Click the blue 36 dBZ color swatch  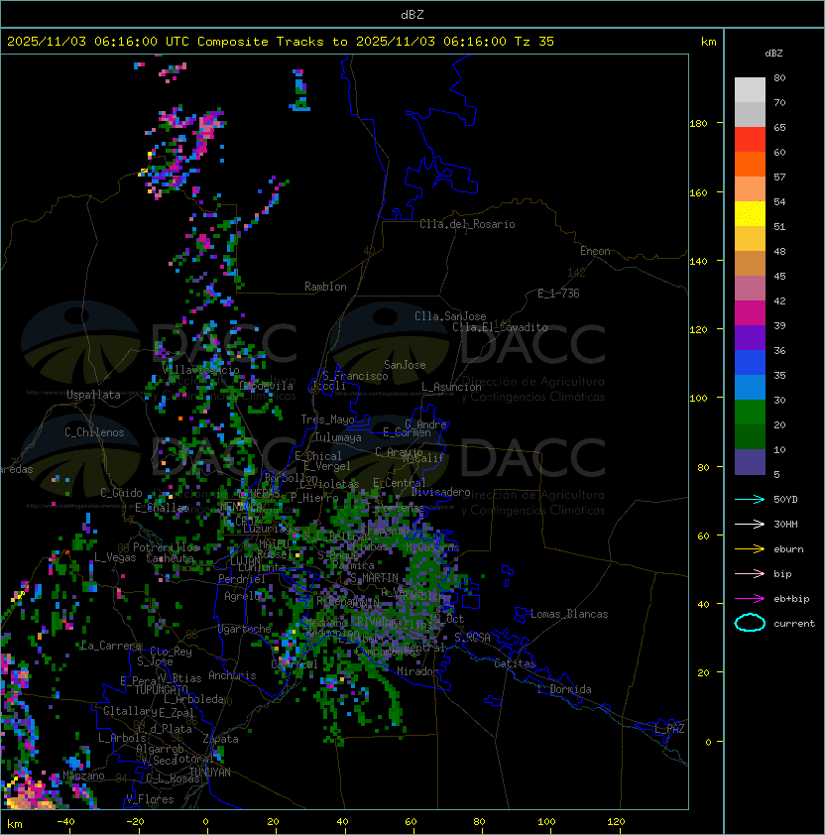[x=750, y=363]
